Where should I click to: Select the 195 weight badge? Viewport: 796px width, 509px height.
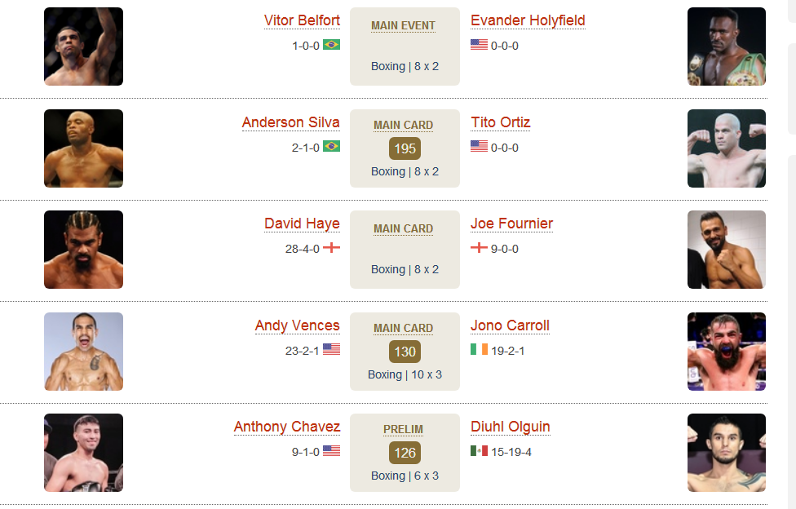point(405,148)
